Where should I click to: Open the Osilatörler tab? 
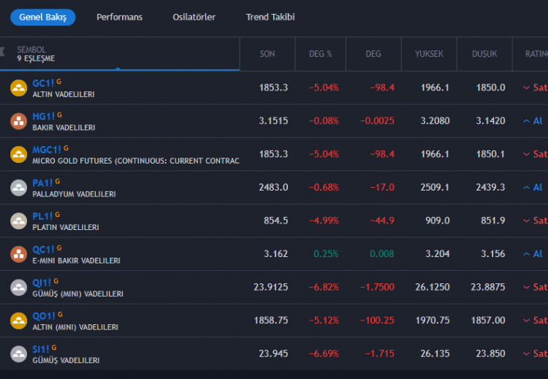194,17
